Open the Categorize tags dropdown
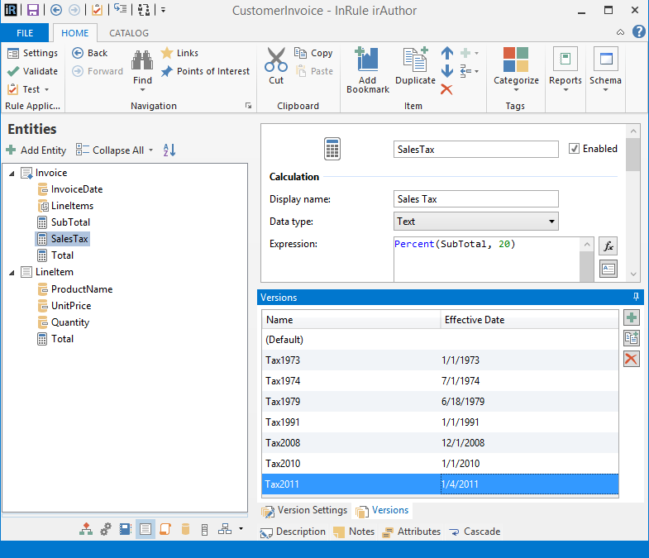The image size is (649, 558). [516, 69]
